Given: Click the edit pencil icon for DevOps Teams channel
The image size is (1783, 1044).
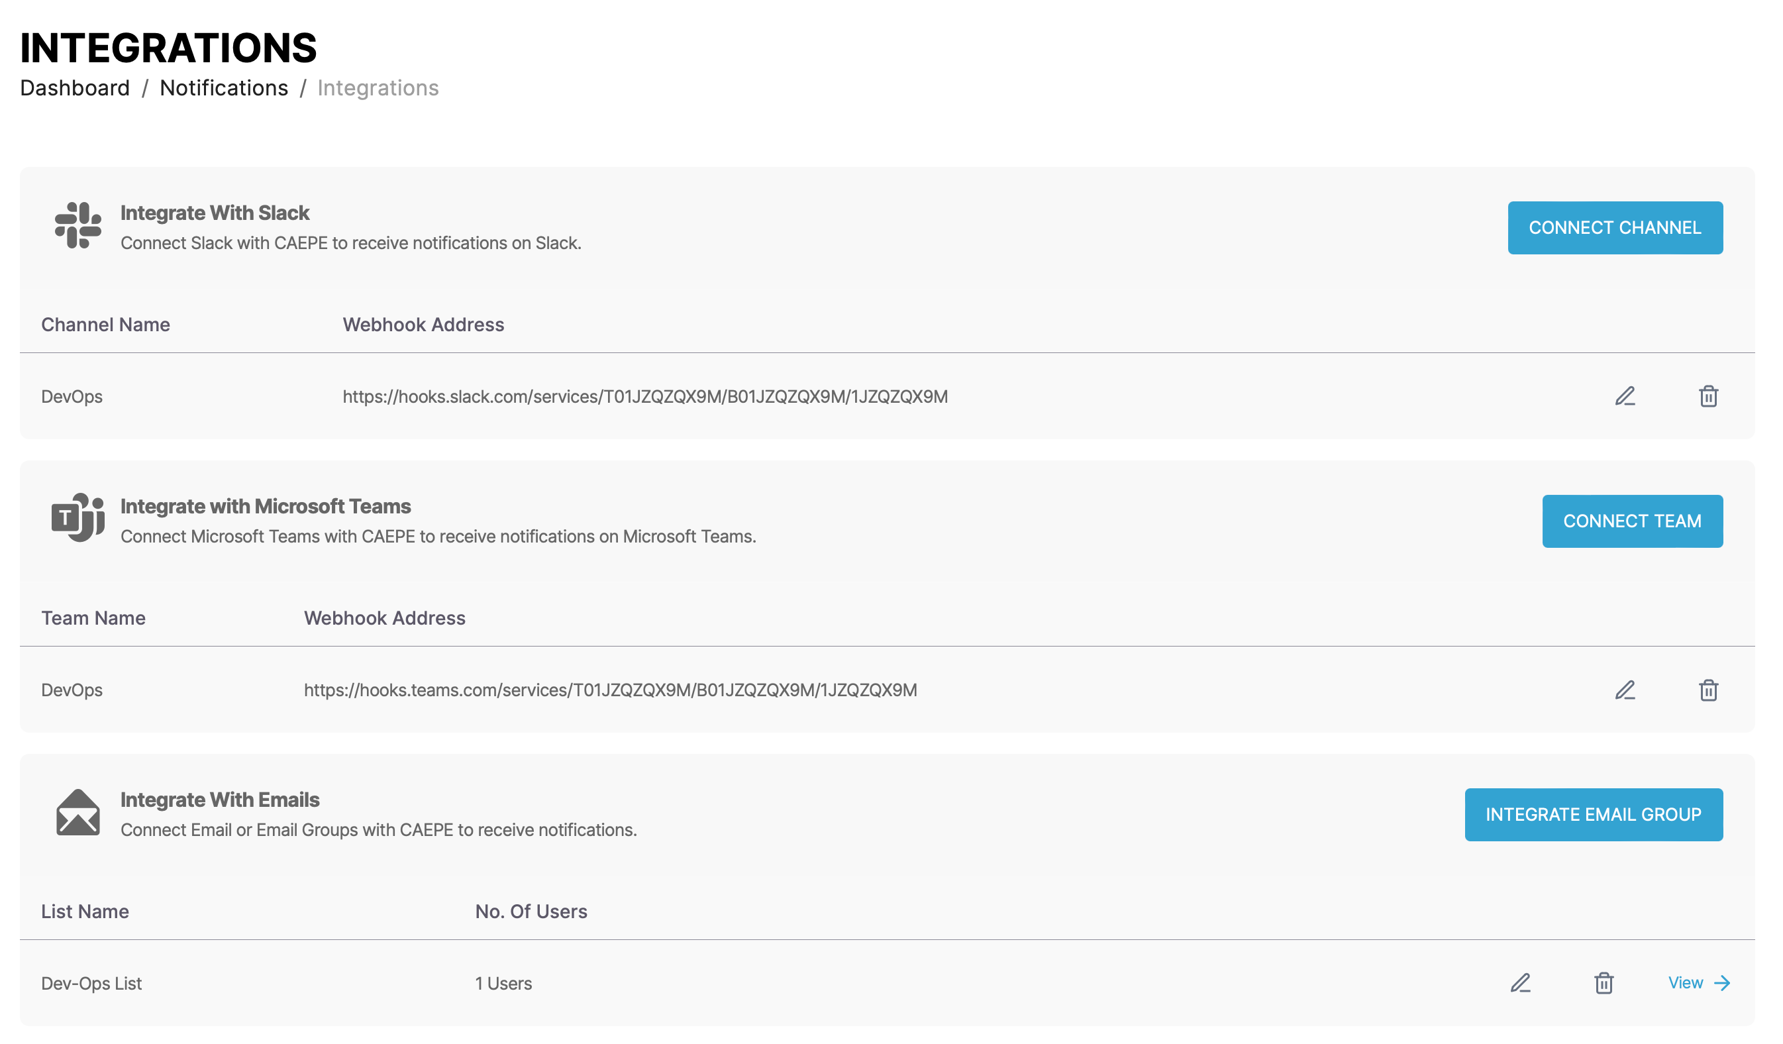Looking at the screenshot, I should coord(1624,690).
